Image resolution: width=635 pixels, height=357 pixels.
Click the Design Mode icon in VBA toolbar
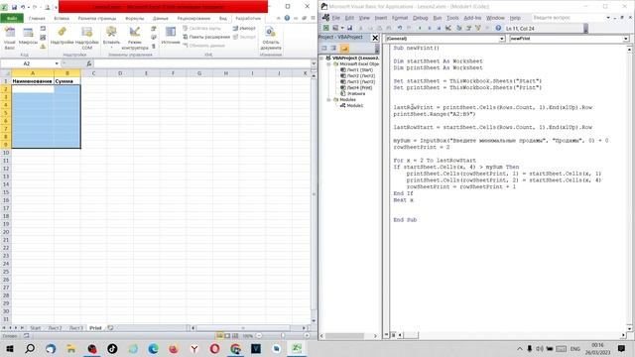coord(448,28)
